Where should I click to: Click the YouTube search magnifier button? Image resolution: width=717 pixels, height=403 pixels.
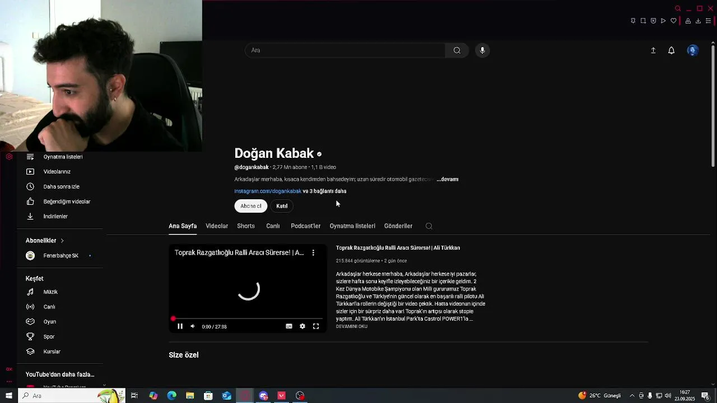[457, 50]
